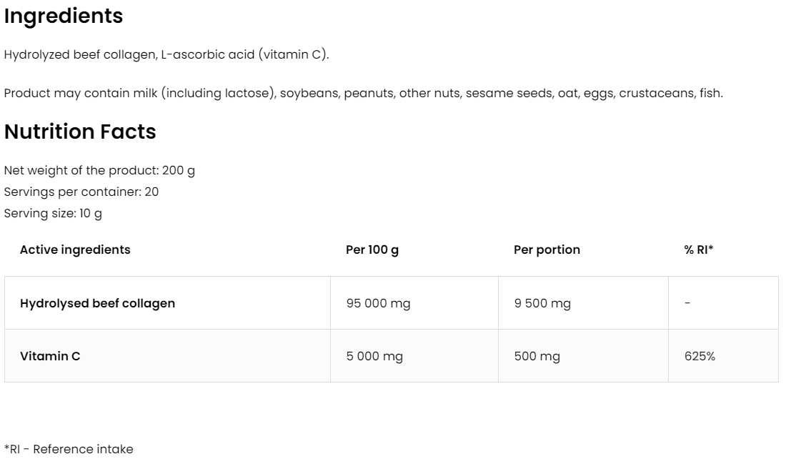Click the Active ingredients column header
This screenshot has width=786, height=459.
[75, 250]
